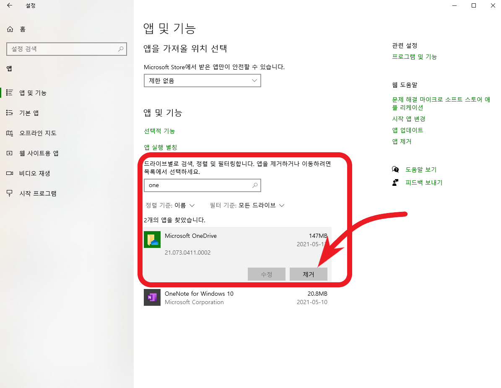Open the 문제 해결 마이크로 소프트 스토어 link
501x388 pixels.
(x=441, y=104)
